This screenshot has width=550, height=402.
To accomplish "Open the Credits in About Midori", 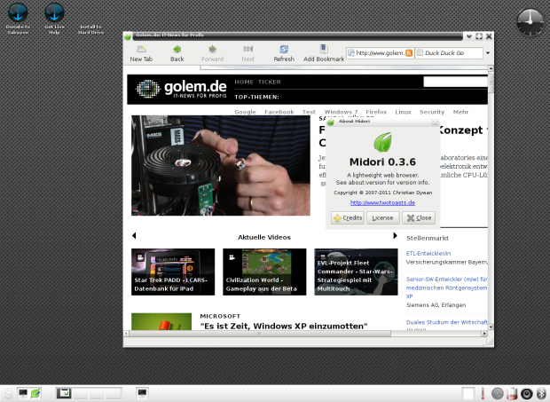I will [347, 217].
